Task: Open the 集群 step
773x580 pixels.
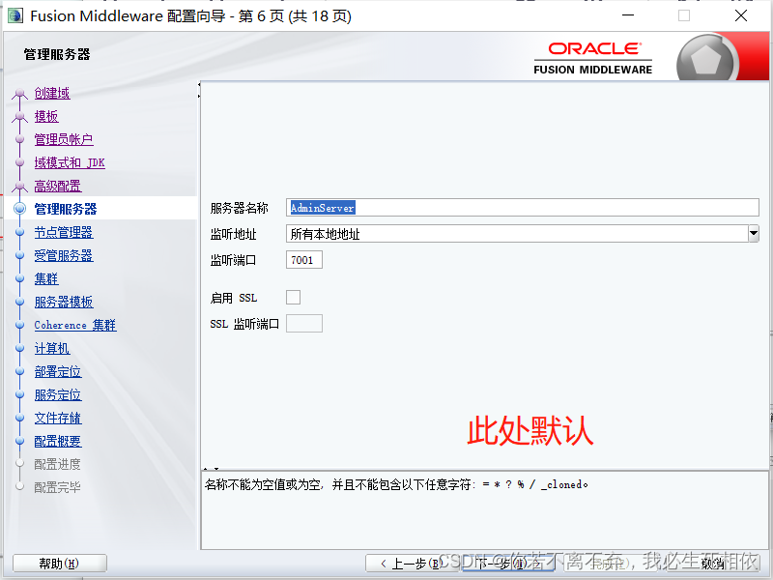Action: 46,278
